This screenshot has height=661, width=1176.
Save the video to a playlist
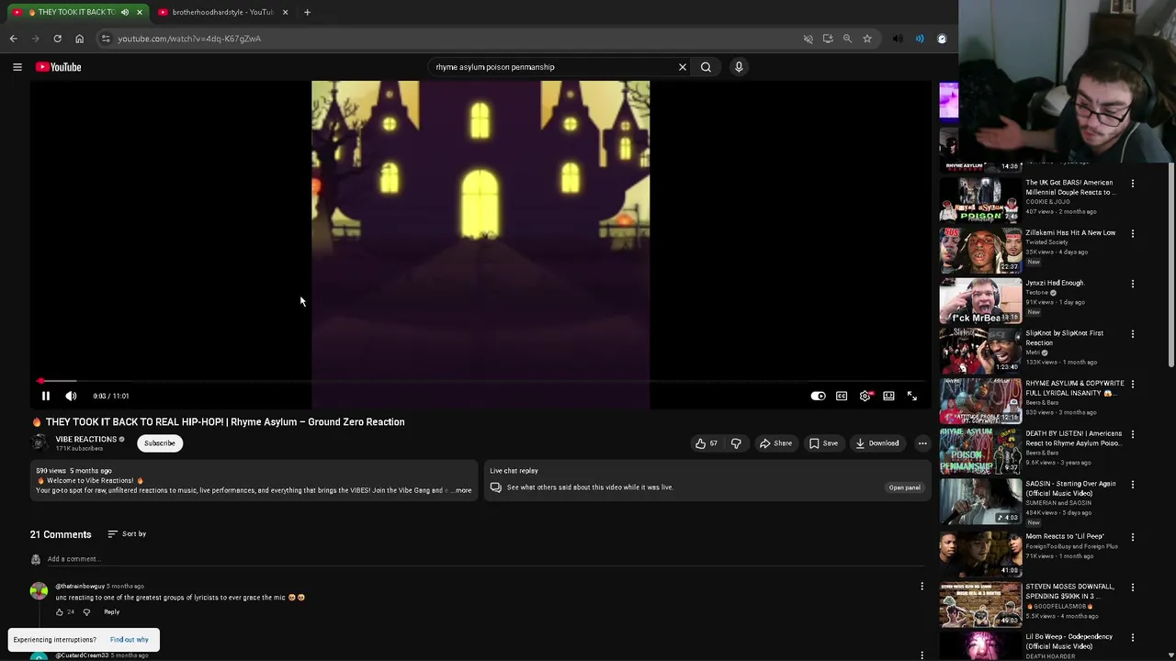(823, 443)
